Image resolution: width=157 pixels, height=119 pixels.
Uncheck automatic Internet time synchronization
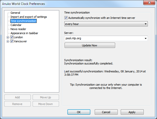point(66,18)
